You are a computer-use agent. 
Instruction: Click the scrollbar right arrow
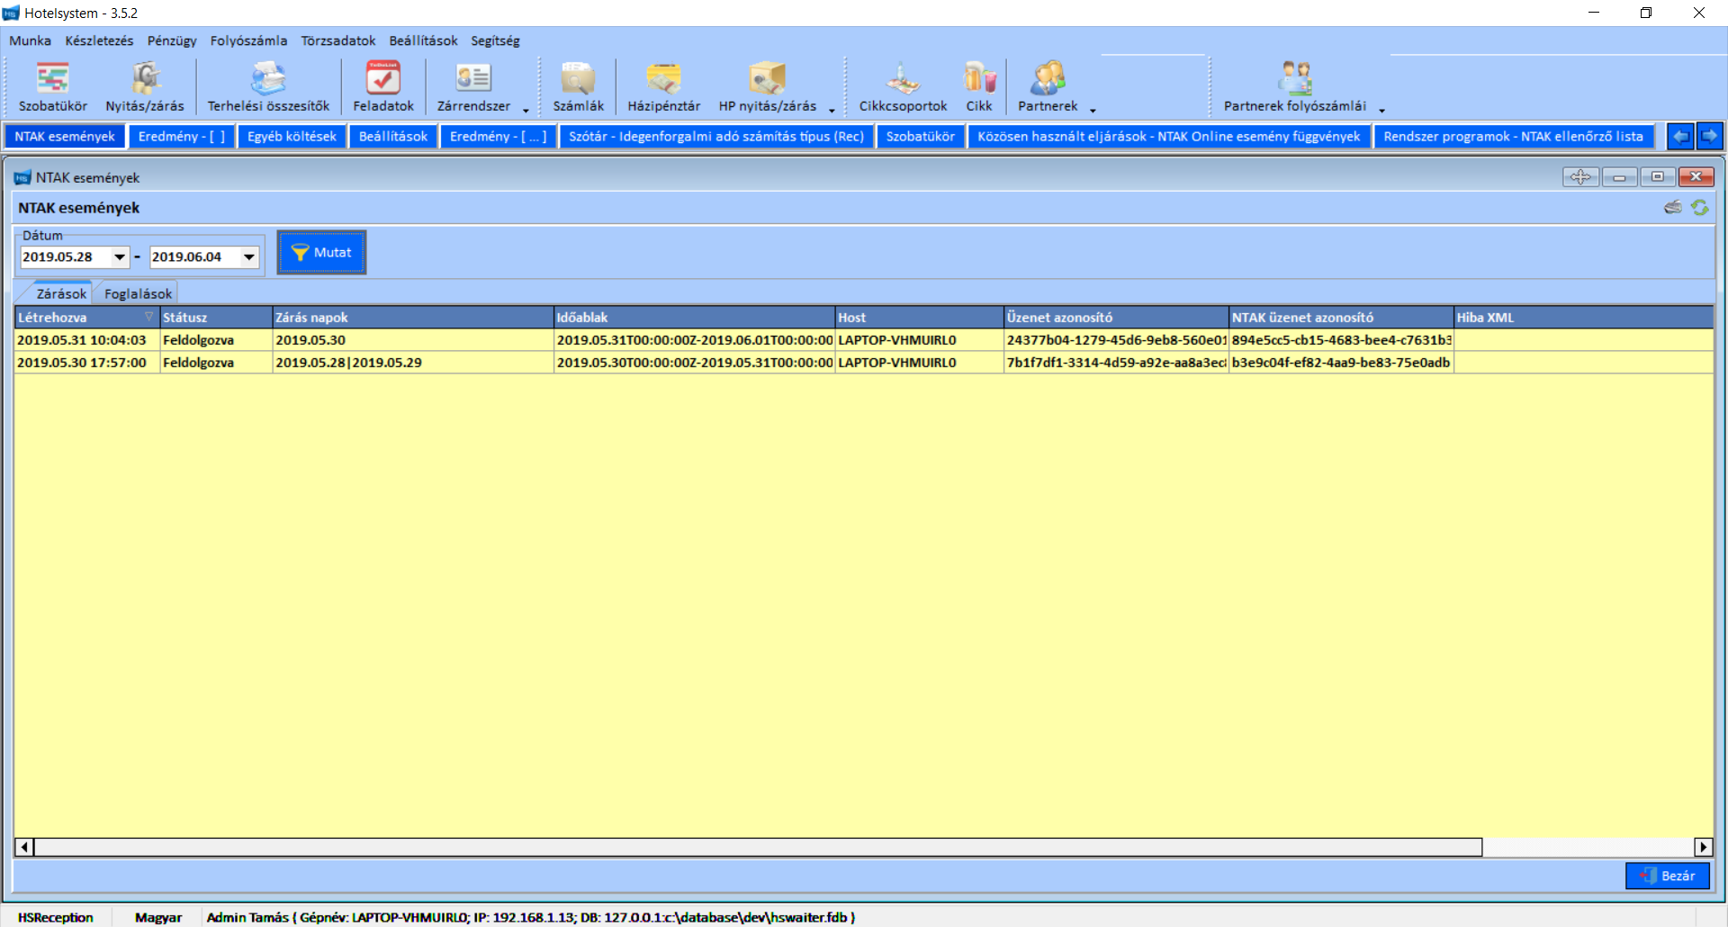click(x=1703, y=847)
